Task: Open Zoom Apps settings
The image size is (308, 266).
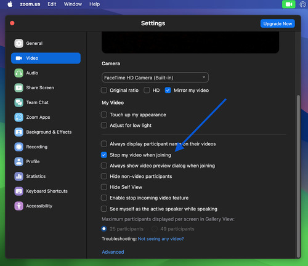Action: click(46, 117)
